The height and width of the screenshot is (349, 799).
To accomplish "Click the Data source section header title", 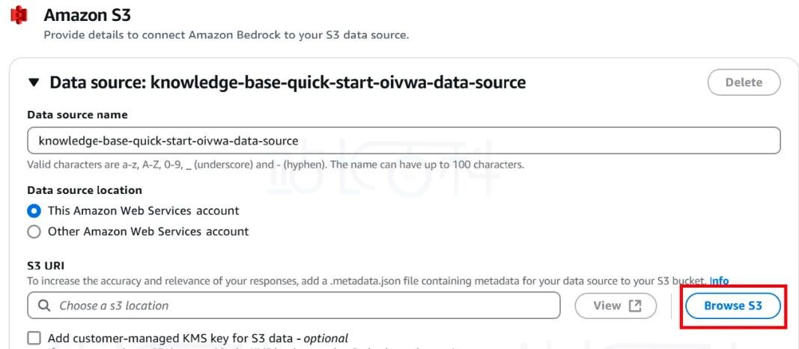I will pos(288,82).
